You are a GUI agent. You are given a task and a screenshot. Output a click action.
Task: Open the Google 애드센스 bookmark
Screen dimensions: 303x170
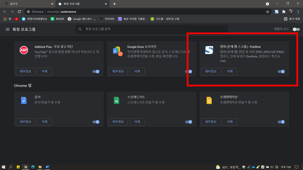click(82, 19)
